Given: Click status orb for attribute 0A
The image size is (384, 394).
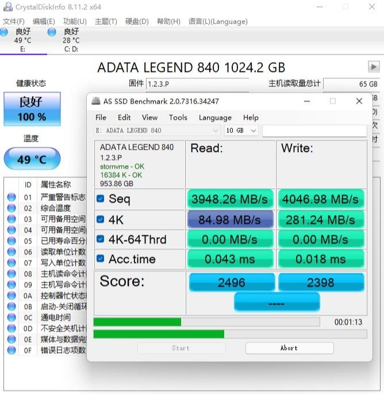Looking at the screenshot, I should point(11,295).
